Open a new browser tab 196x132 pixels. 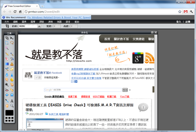tap(42, 6)
